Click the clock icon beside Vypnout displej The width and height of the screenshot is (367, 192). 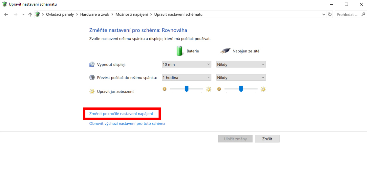[x=92, y=64]
